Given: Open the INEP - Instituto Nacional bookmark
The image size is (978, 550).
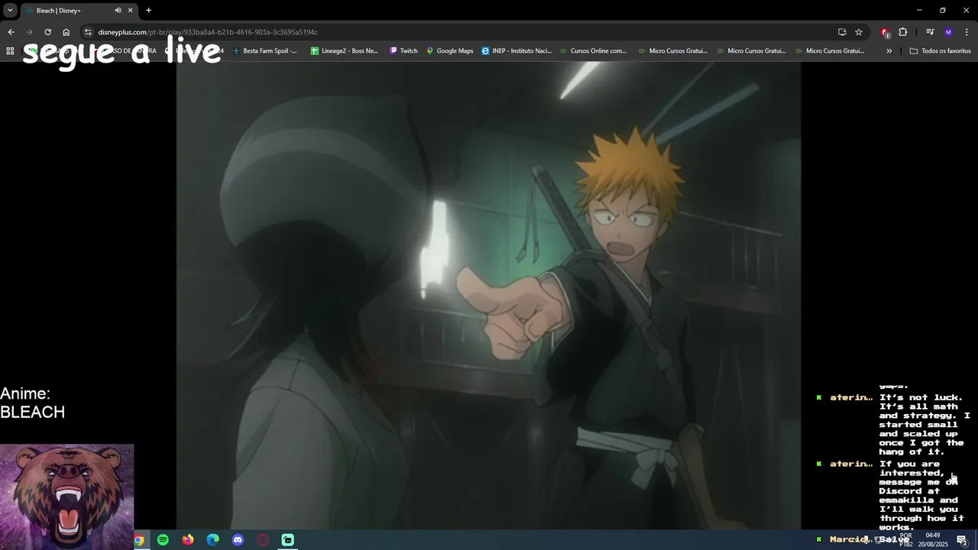Looking at the screenshot, I should tap(517, 51).
